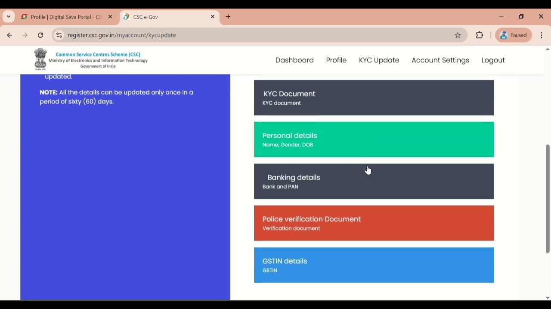The width and height of the screenshot is (551, 309).
Task: Open Profile in the navigation menu
Action: coord(337,61)
